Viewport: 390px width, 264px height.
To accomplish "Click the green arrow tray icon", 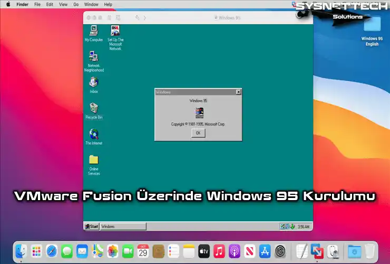I will [292, 227].
